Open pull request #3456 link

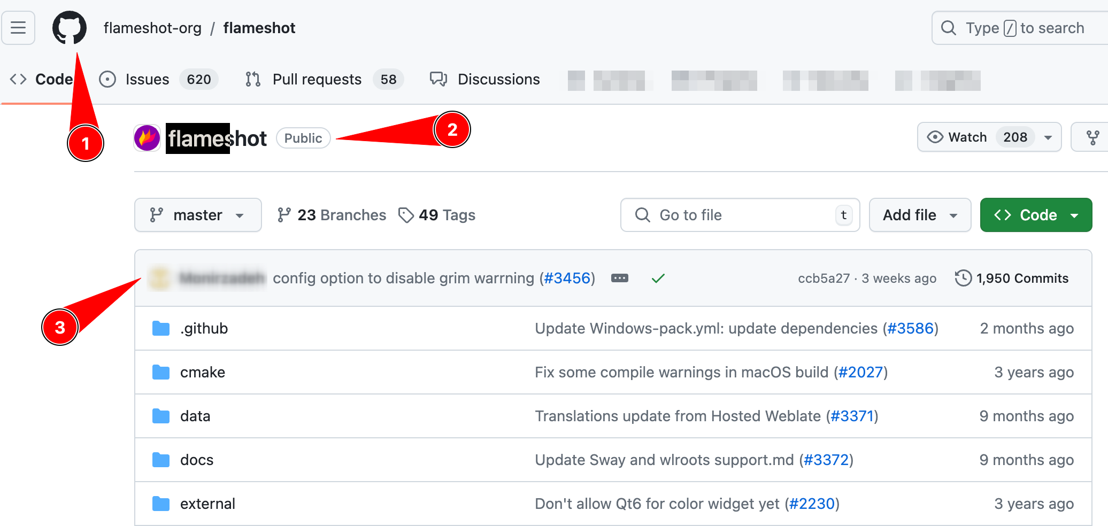coord(567,278)
